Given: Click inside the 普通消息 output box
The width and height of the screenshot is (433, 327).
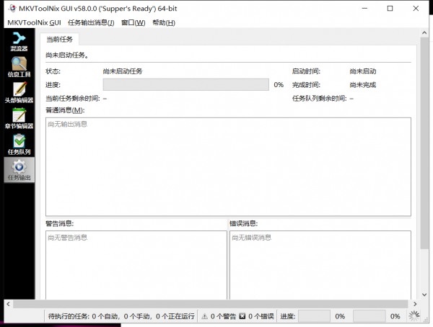Looking at the screenshot, I should (228, 167).
